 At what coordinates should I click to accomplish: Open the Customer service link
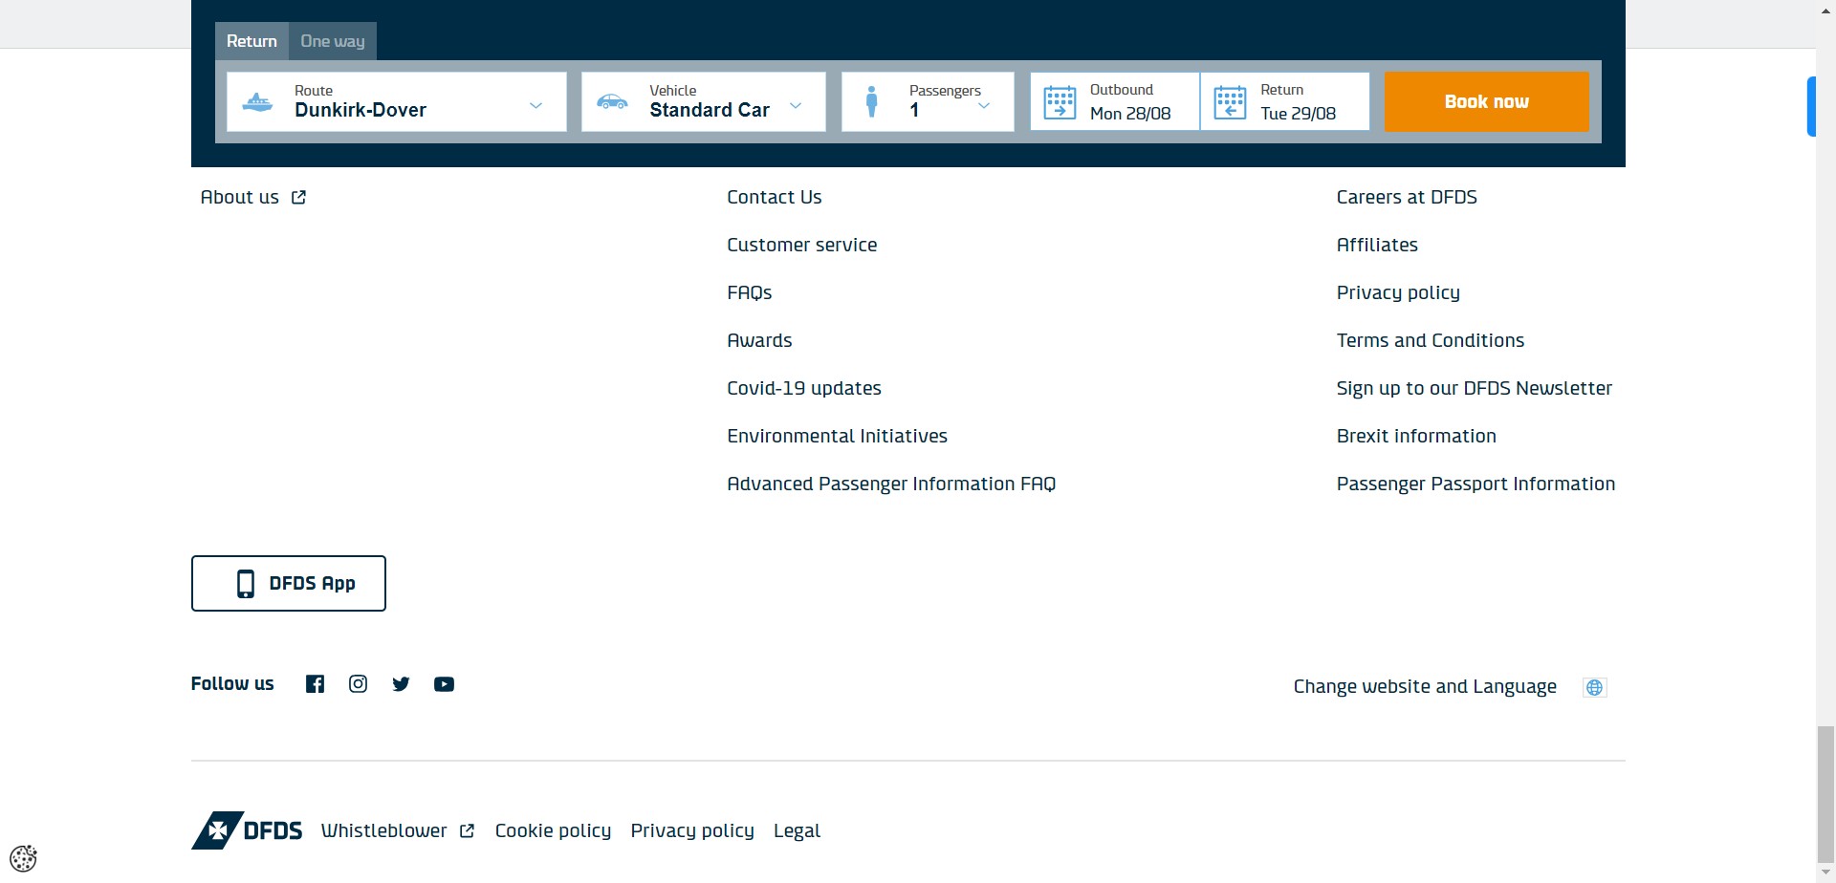801,245
